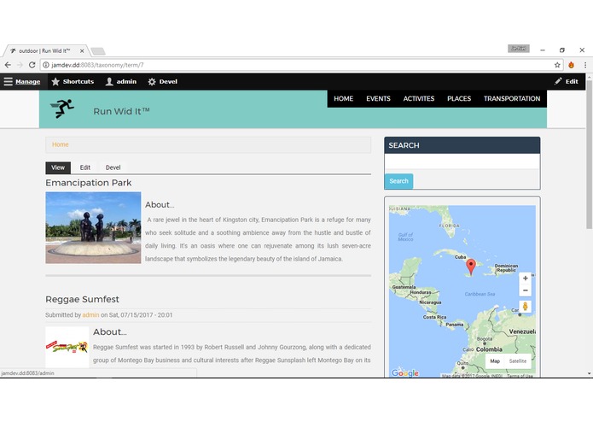Click the Terms of Use map link
Image resolution: width=593 pixels, height=422 pixels.
pos(520,376)
